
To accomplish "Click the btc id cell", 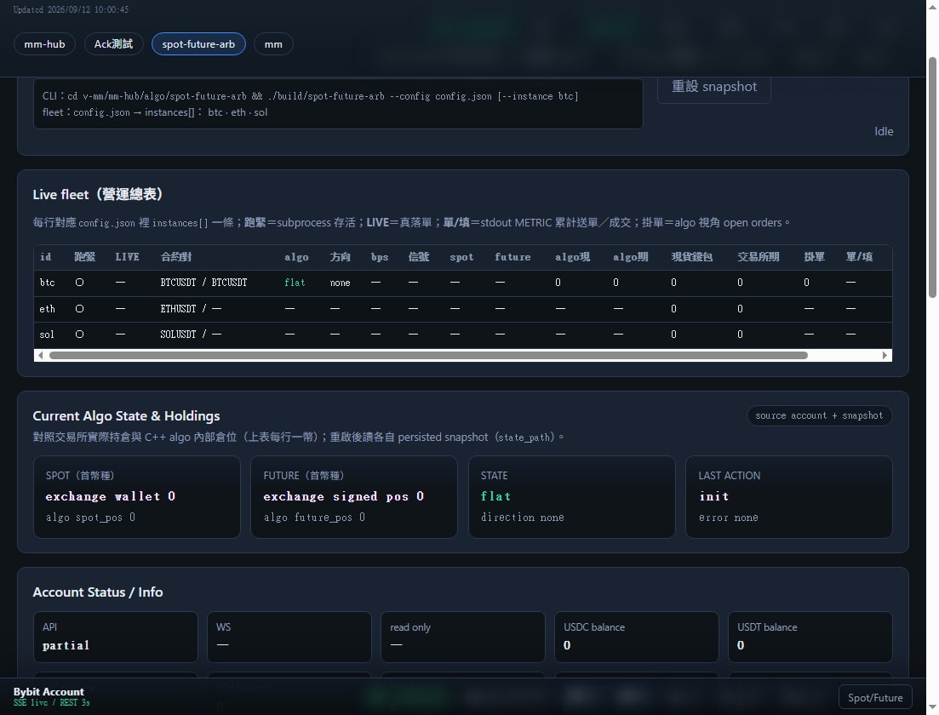I will point(48,283).
